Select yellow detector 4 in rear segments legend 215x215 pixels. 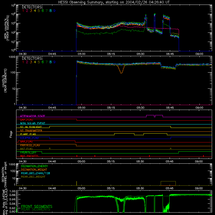35,62
